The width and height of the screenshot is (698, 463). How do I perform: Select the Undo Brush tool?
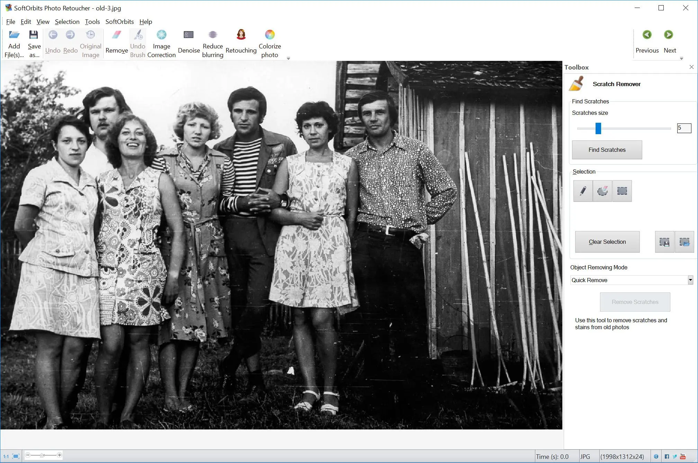click(x=136, y=43)
